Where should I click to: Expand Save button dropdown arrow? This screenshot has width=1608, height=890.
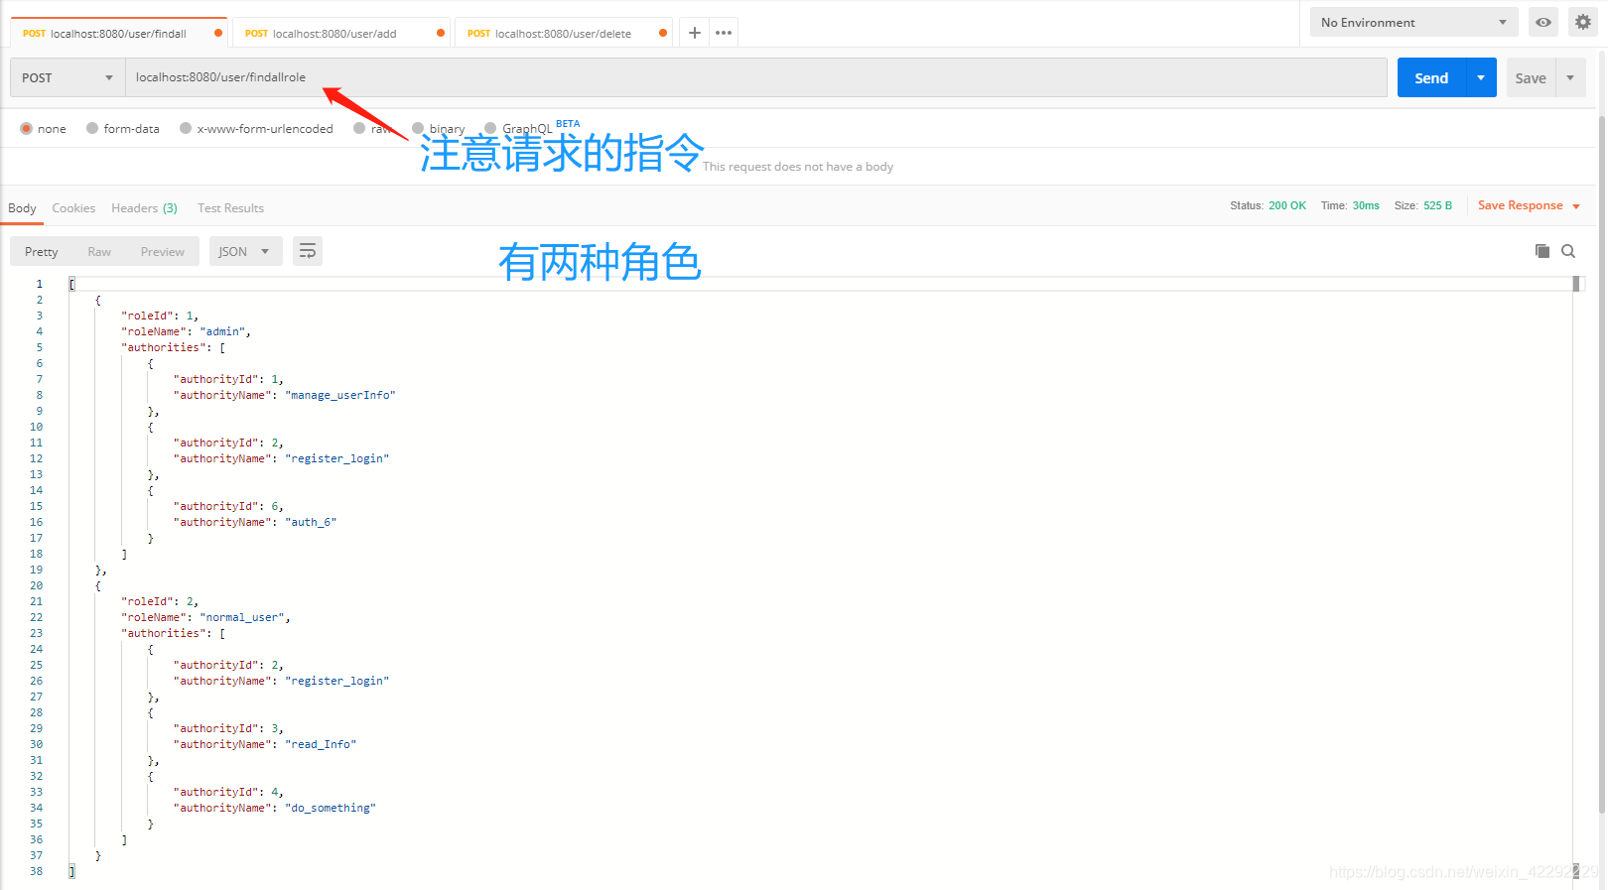pos(1570,77)
